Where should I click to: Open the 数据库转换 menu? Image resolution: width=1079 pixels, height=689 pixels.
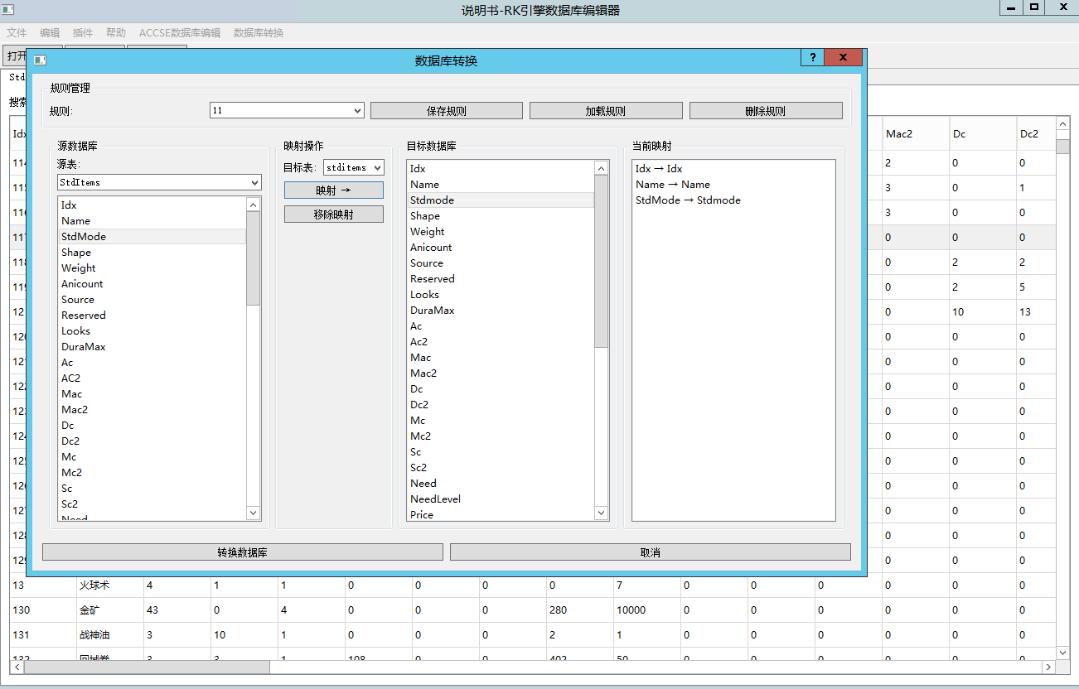click(x=259, y=33)
